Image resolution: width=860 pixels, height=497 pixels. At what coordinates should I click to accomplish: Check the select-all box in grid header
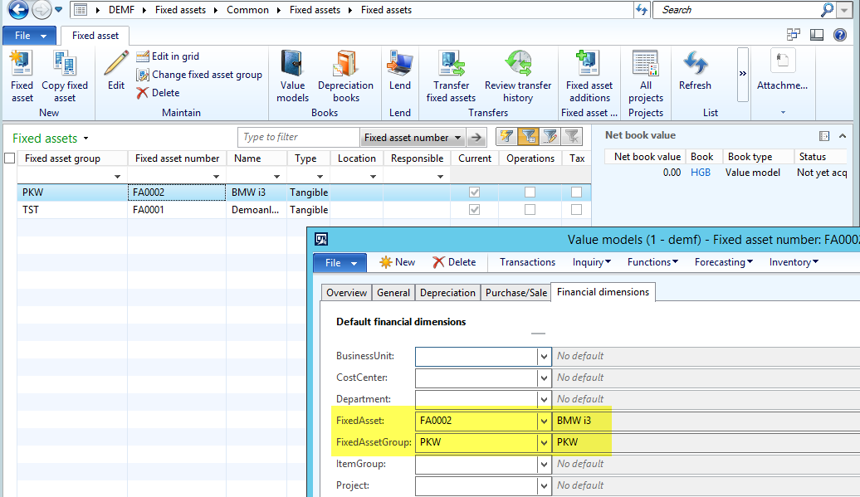pyautogui.click(x=10, y=158)
